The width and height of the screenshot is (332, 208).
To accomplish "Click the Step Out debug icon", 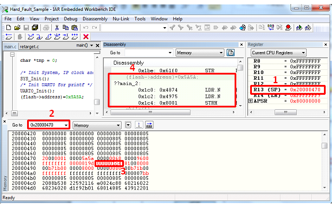I will 48,37.
